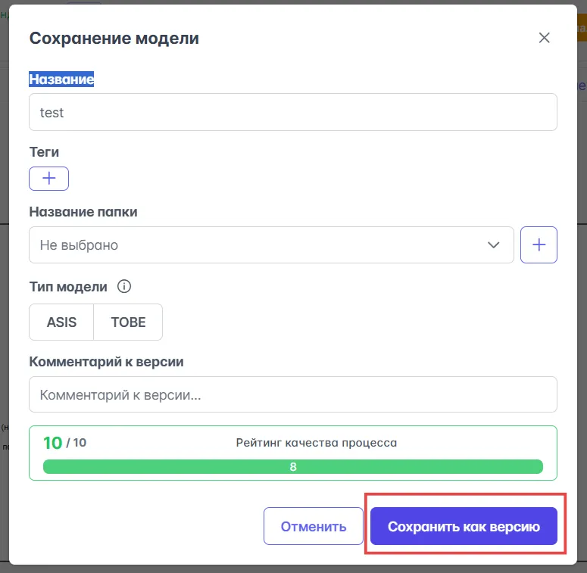This screenshot has width=587, height=573.
Task: Focus the Комментарий к версии input field
Action: point(292,395)
